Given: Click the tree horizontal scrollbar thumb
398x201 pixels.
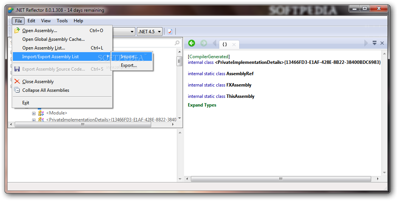Looking at the screenshot, I should [83, 125].
